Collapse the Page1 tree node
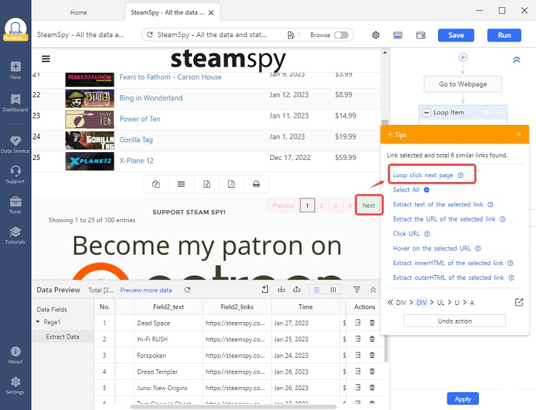 pyautogui.click(x=38, y=322)
